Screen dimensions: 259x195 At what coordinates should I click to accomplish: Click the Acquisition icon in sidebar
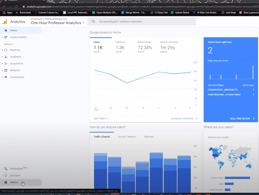[6, 64]
